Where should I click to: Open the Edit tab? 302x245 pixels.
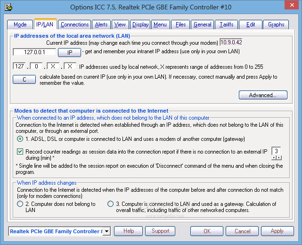(251, 24)
